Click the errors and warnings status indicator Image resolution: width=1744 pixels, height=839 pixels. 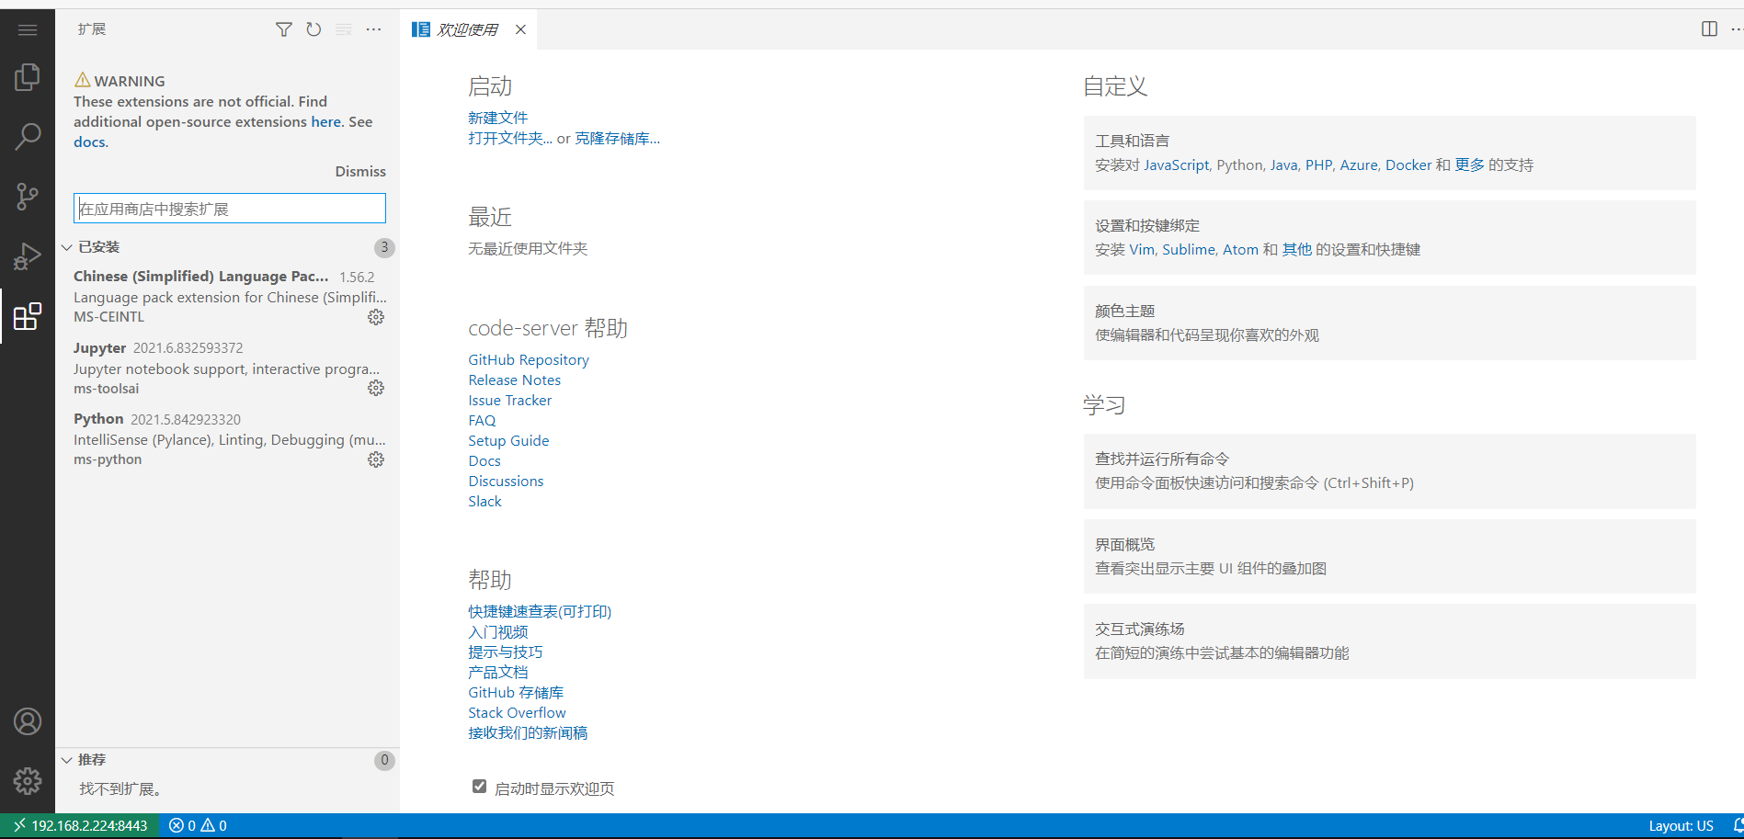coord(198,825)
